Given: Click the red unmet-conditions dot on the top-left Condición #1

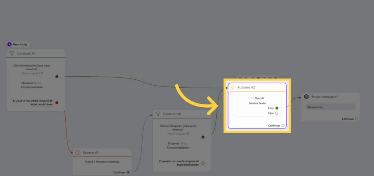Looking at the screenshot, I should tap(57, 103).
